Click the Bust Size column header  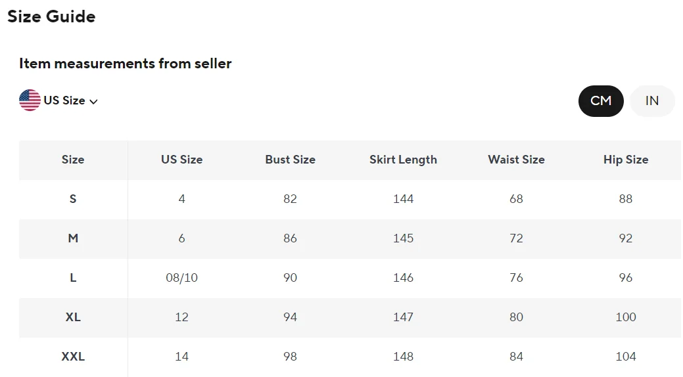[x=290, y=160]
